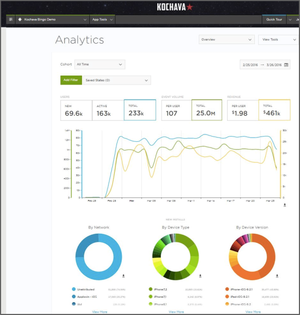
Task: Select the New users 69.6k card
Action: [76, 110]
